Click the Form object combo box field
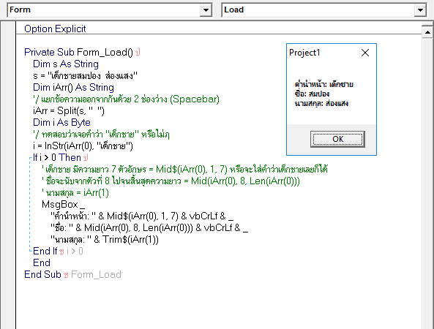The height and width of the screenshot is (329, 434). (x=110, y=10)
